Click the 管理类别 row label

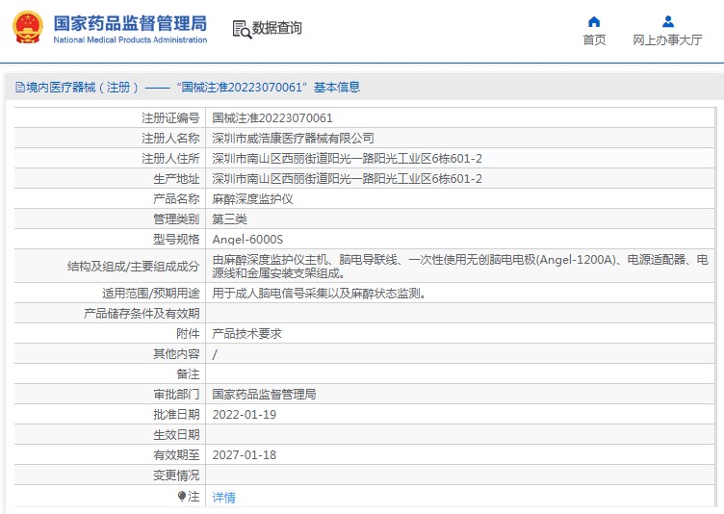(176, 218)
